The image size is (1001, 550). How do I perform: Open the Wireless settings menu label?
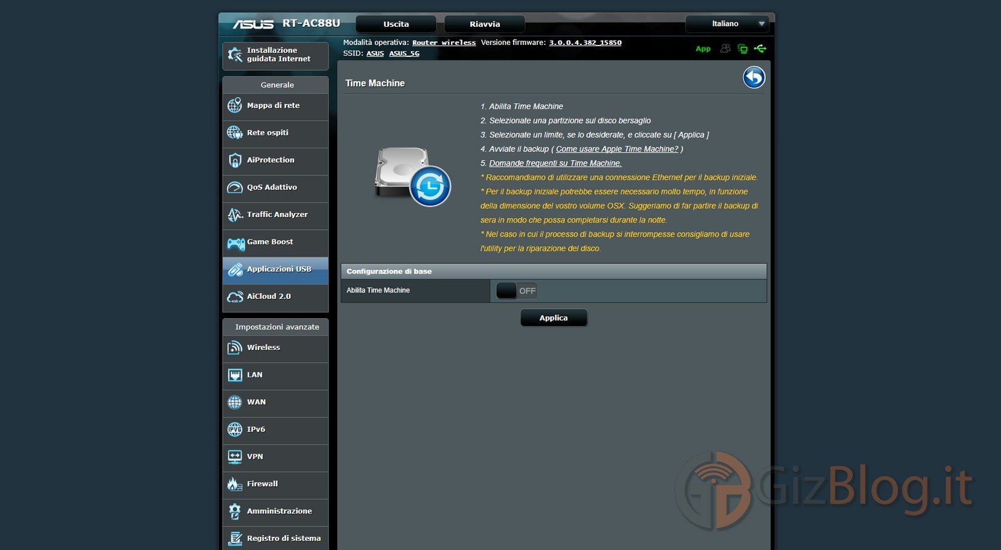coord(263,347)
